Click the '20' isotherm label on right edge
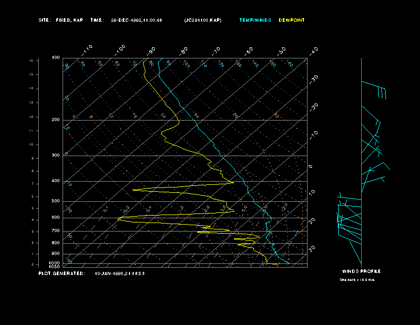The width and height of the screenshot is (420, 325). (312, 221)
